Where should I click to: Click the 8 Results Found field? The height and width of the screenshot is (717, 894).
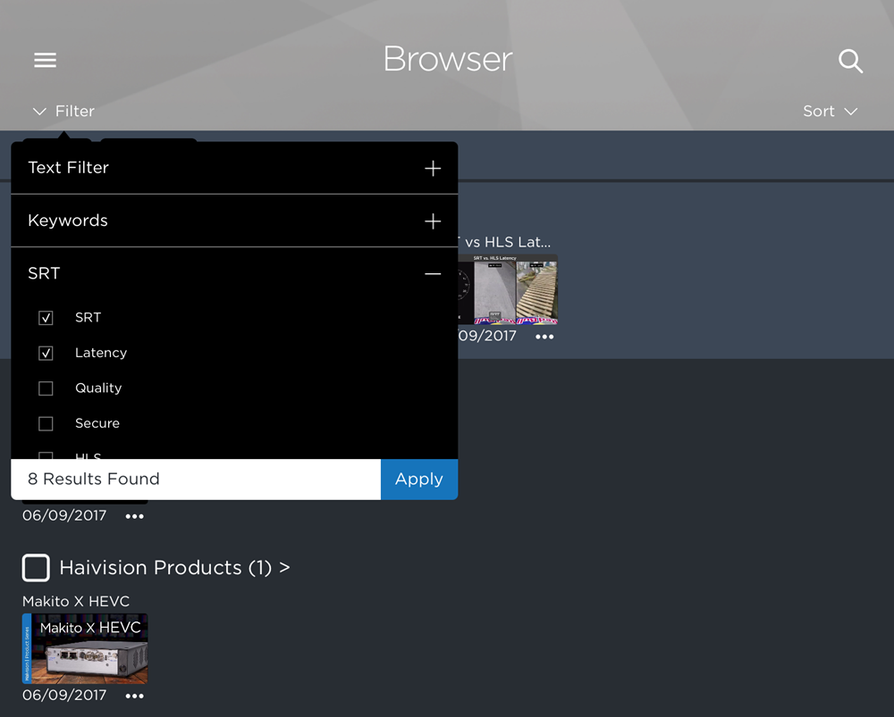195,479
